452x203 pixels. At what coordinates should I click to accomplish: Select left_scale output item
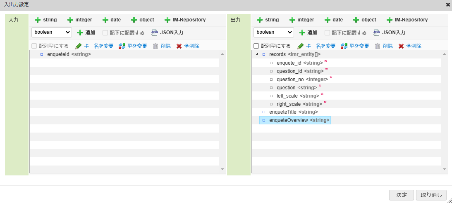coord(298,96)
